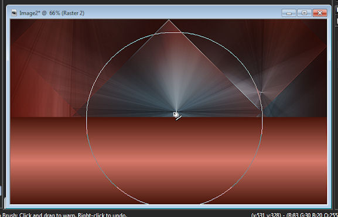Maximize the Image2 document window
The height and width of the screenshot is (217, 338).
(305, 13)
